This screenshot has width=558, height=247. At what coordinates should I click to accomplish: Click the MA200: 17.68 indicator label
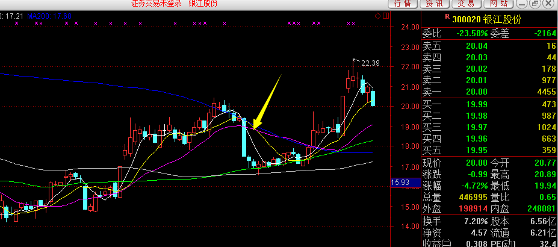tap(49, 16)
